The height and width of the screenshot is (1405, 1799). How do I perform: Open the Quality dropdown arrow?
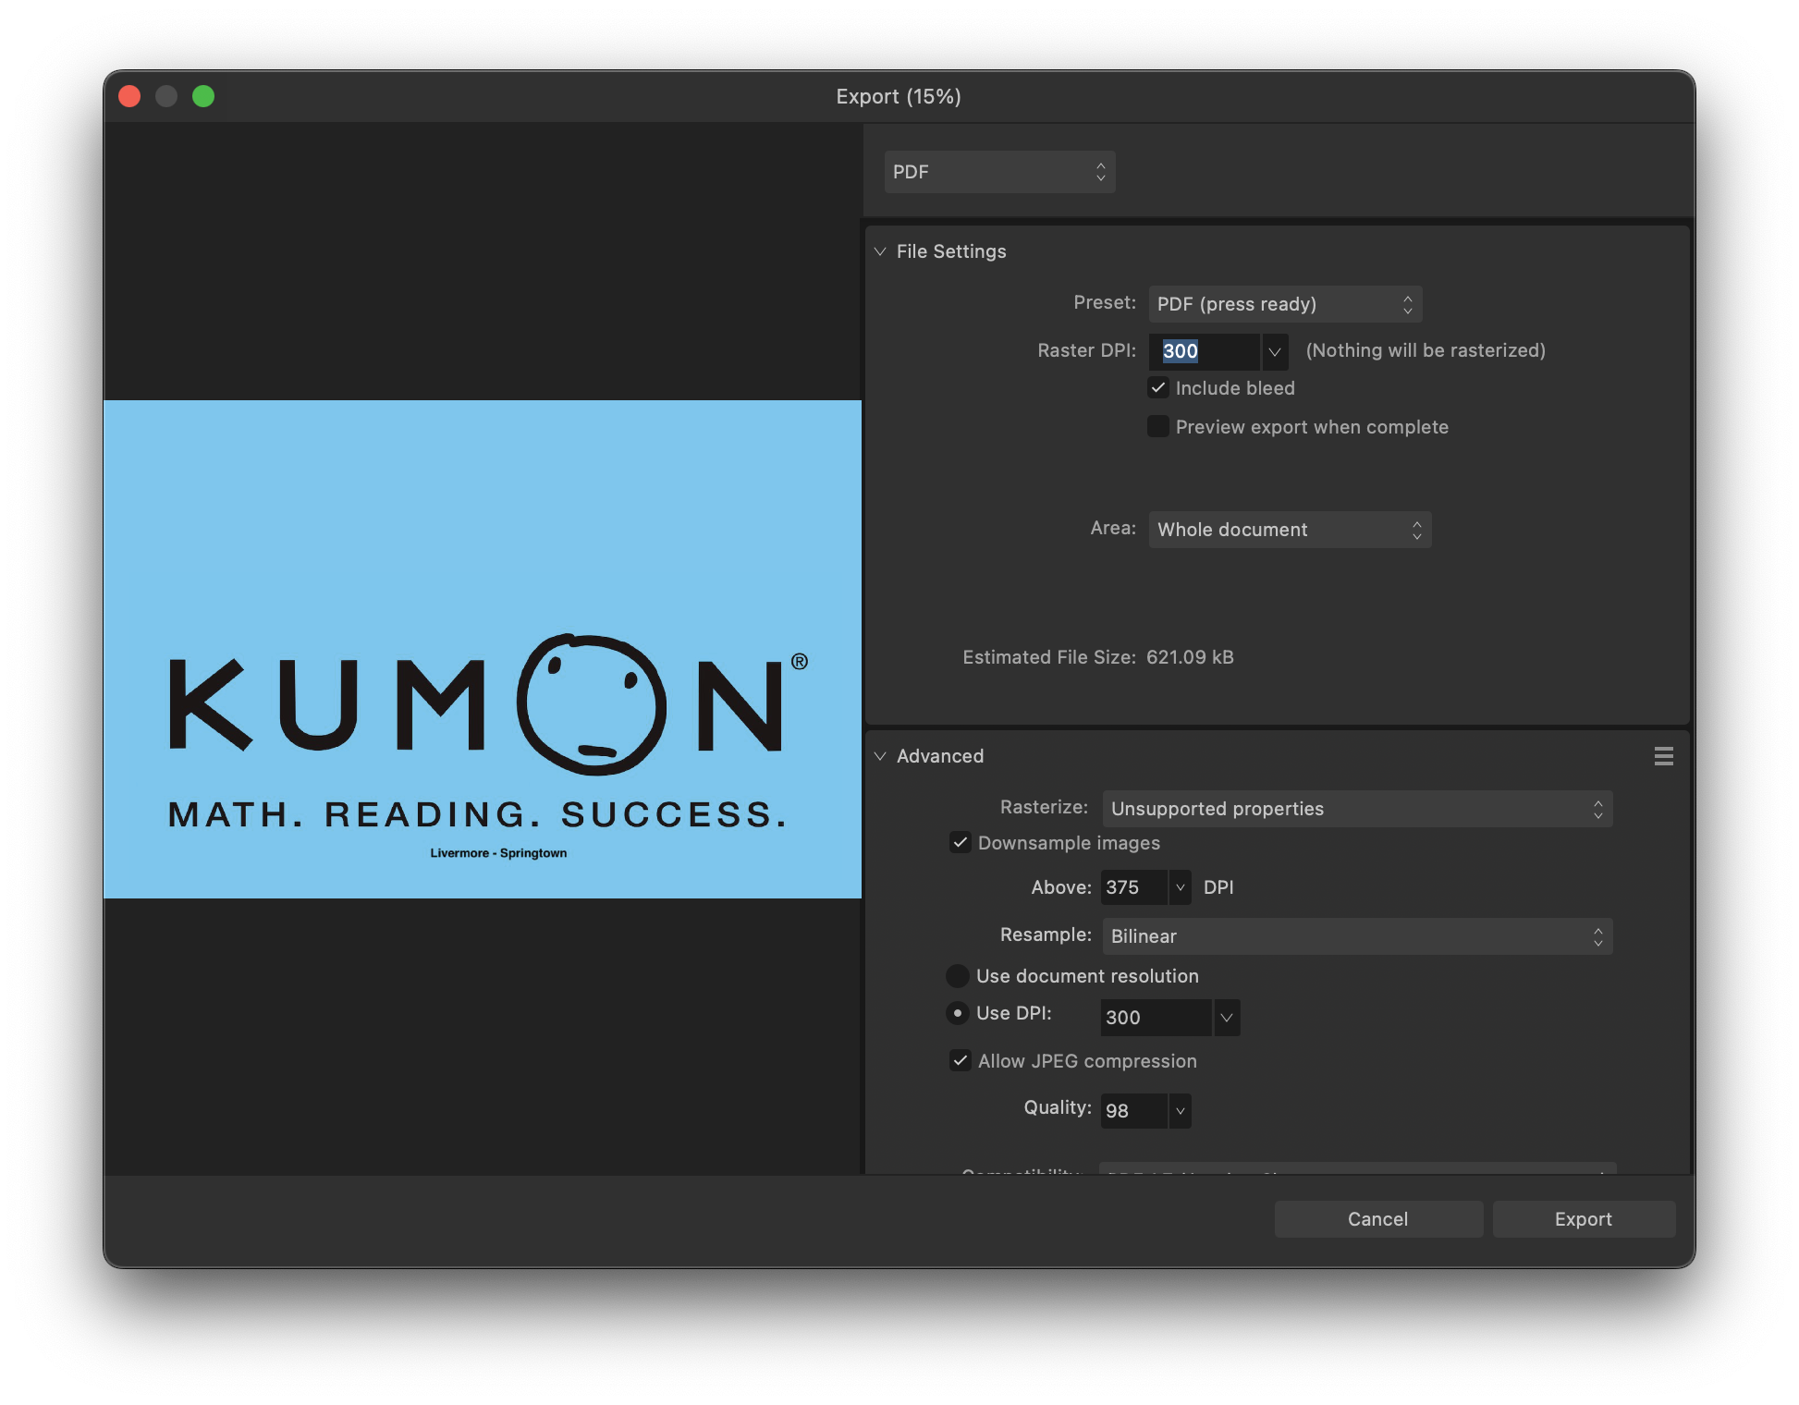(x=1181, y=1111)
